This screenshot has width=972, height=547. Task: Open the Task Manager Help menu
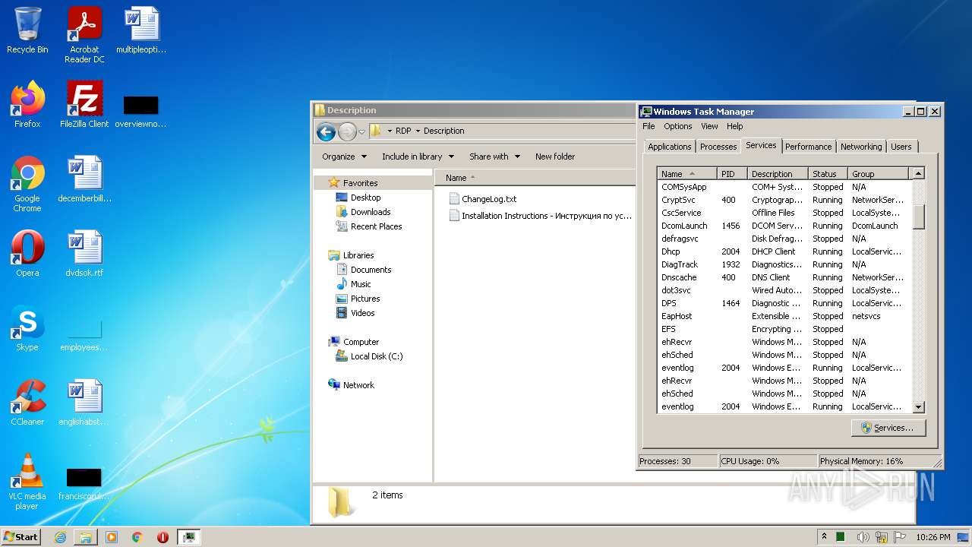[x=734, y=126]
